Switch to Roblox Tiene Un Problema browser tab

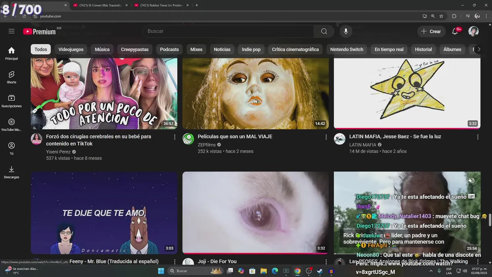[161, 5]
